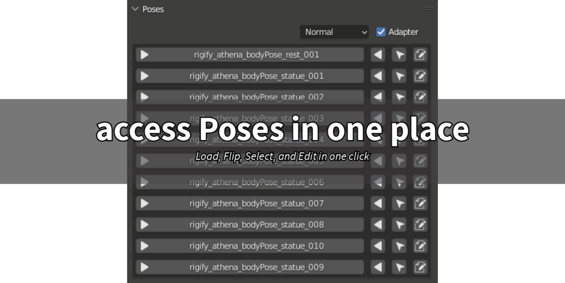This screenshot has height=283, width=565.
Task: Load pose rigify_athena_bodyPose_rest_001 via play icon
Action: pos(144,55)
